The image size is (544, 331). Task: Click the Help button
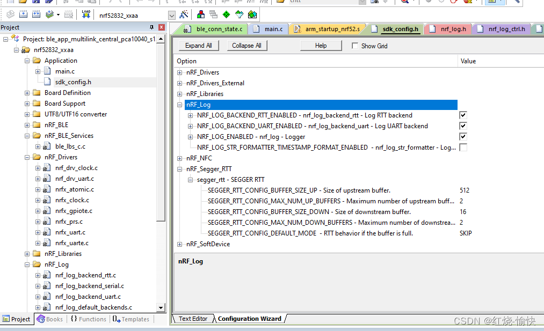[x=321, y=46]
